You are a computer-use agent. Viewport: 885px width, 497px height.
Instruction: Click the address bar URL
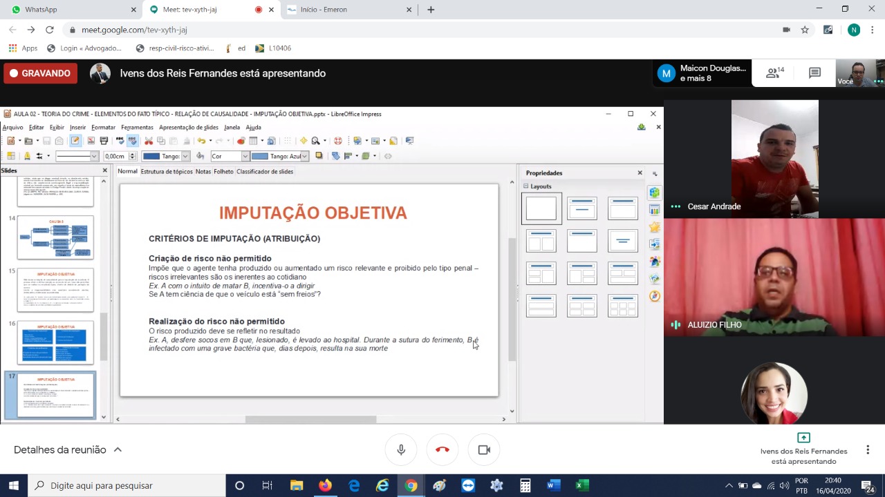(134, 30)
